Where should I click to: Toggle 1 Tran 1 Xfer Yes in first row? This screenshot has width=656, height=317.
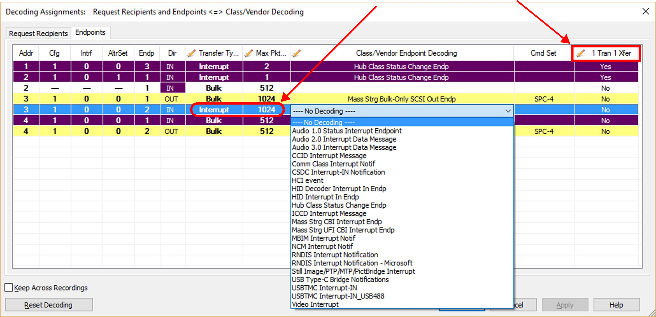pyautogui.click(x=605, y=66)
